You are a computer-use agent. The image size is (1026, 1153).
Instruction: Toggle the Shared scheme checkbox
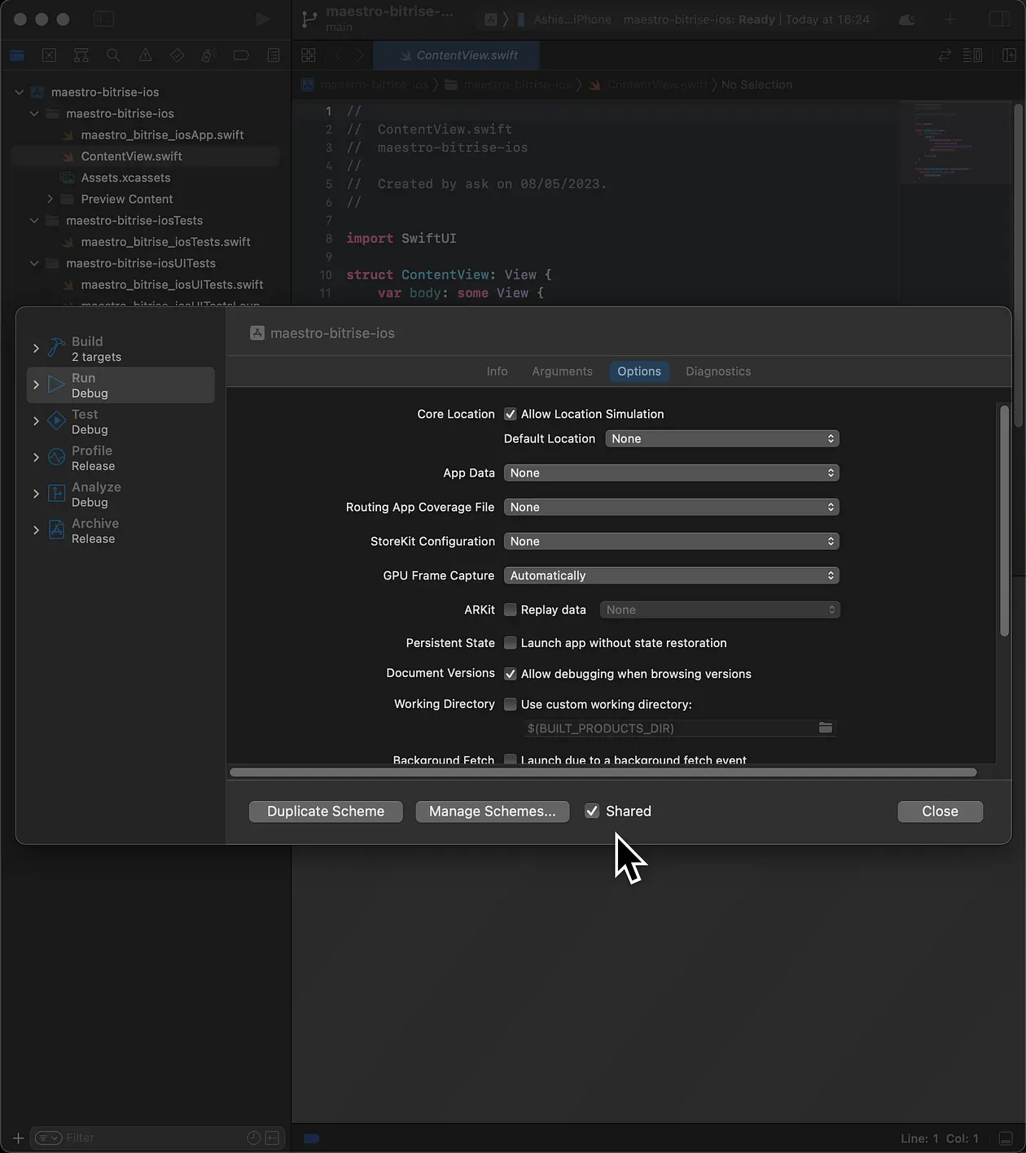592,811
